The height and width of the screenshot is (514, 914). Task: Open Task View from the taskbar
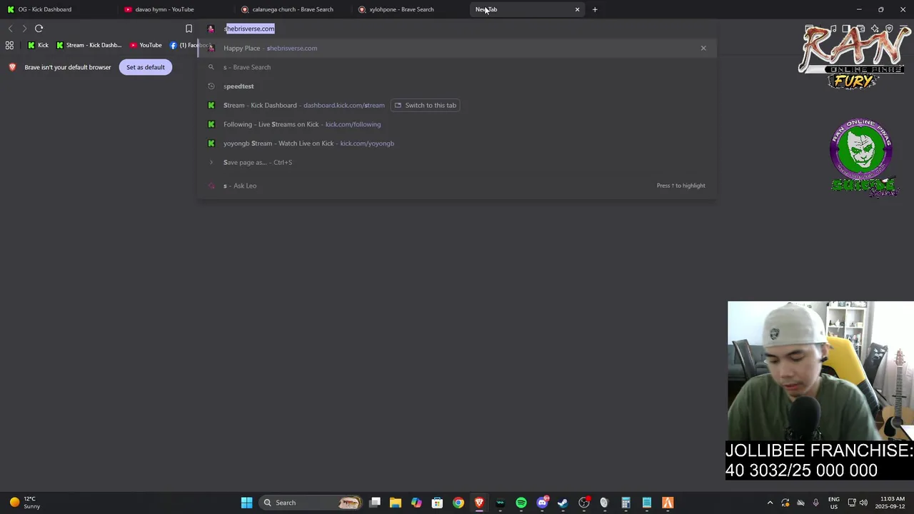point(375,503)
